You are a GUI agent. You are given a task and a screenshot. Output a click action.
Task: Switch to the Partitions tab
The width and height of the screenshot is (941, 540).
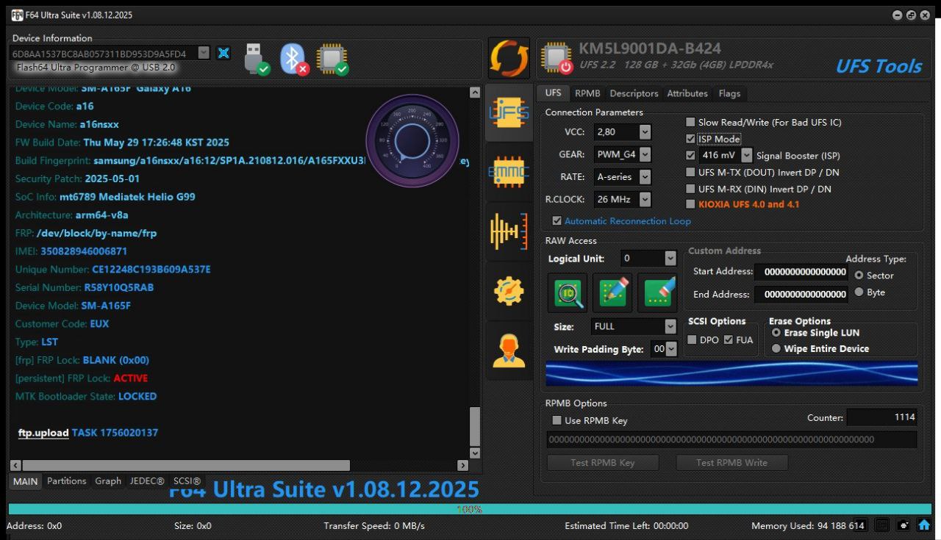click(x=66, y=481)
